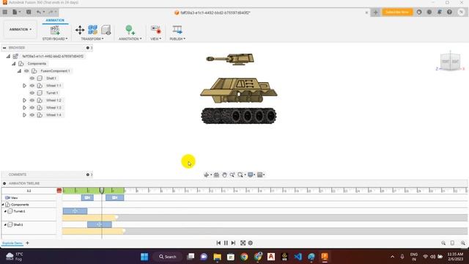
Task: Jump to the end of the storyboard
Action: [233, 243]
